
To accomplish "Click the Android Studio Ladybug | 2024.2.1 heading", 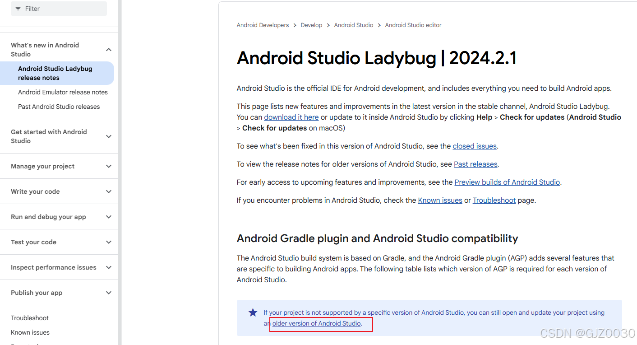I will tap(377, 58).
